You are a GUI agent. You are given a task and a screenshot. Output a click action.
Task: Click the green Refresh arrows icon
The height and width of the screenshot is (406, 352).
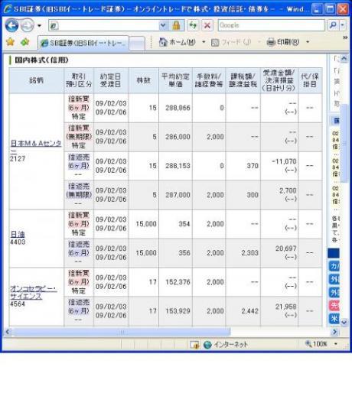click(x=193, y=25)
